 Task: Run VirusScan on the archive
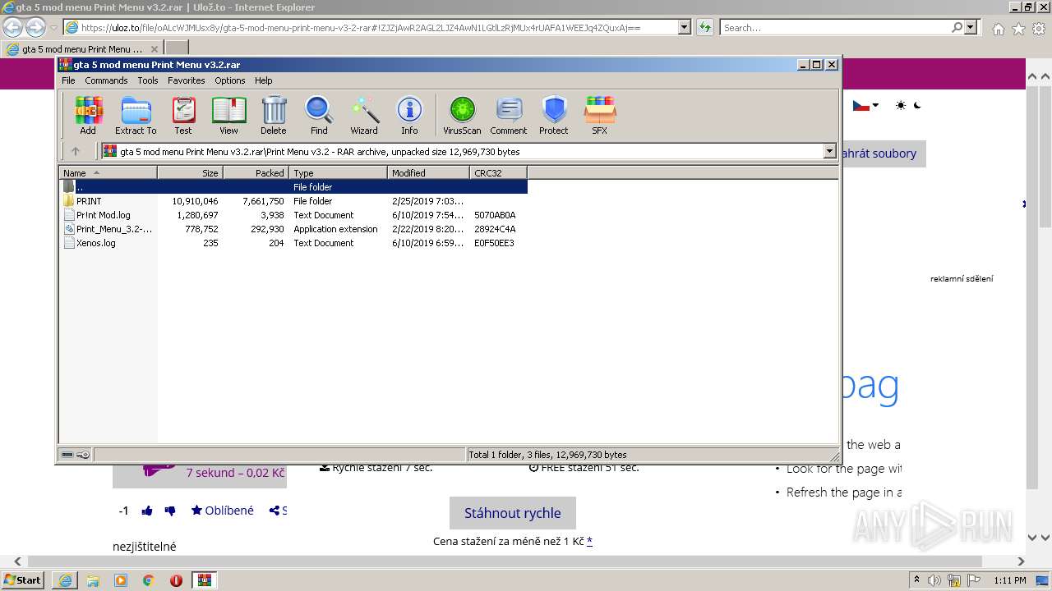[462, 115]
